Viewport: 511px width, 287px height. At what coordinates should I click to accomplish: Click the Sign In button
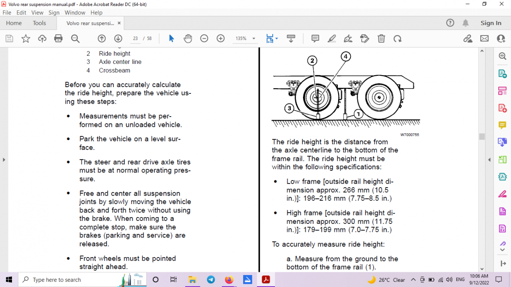coord(491,23)
